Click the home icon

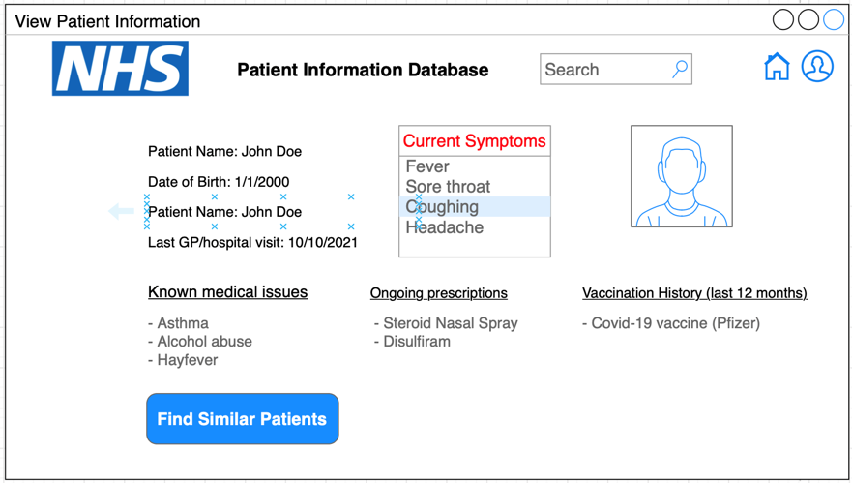point(777,67)
